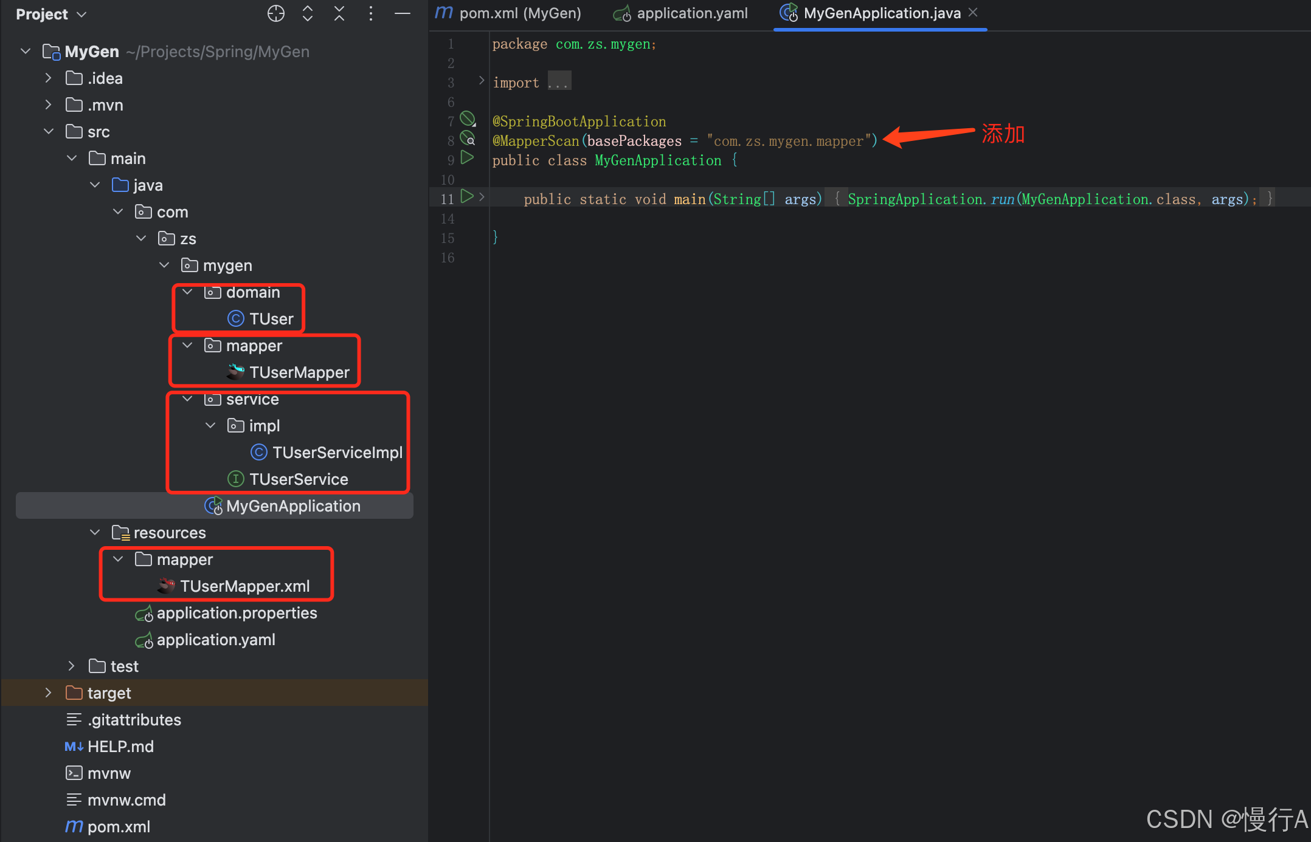The height and width of the screenshot is (842, 1311).
Task: Click the Collapse All icon in Project toolbar
Action: coord(339,13)
